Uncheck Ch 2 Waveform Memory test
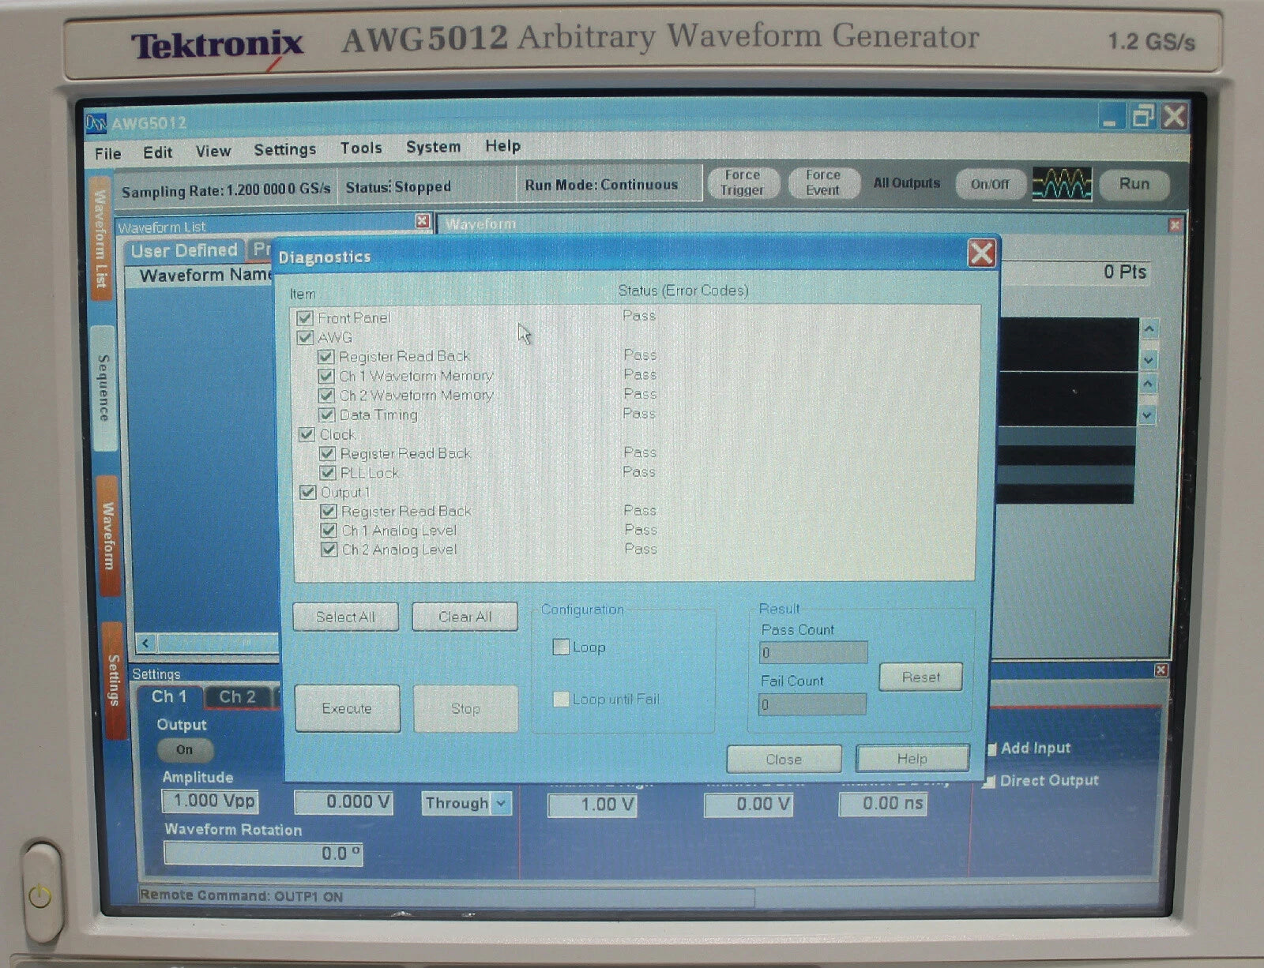Viewport: 1264px width, 968px height. pyautogui.click(x=325, y=396)
